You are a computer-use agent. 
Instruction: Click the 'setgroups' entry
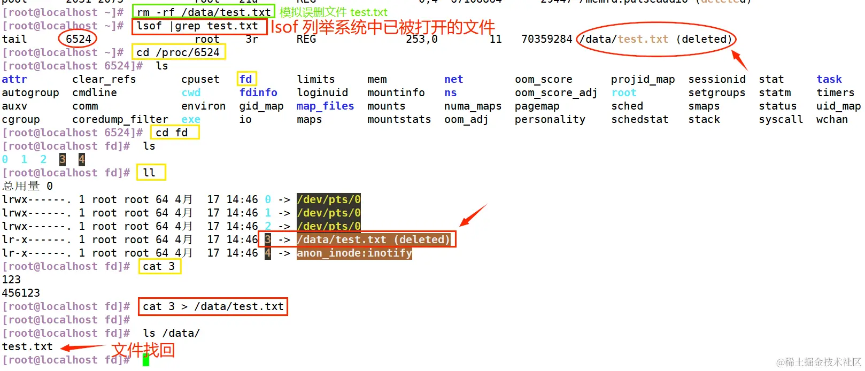click(717, 92)
